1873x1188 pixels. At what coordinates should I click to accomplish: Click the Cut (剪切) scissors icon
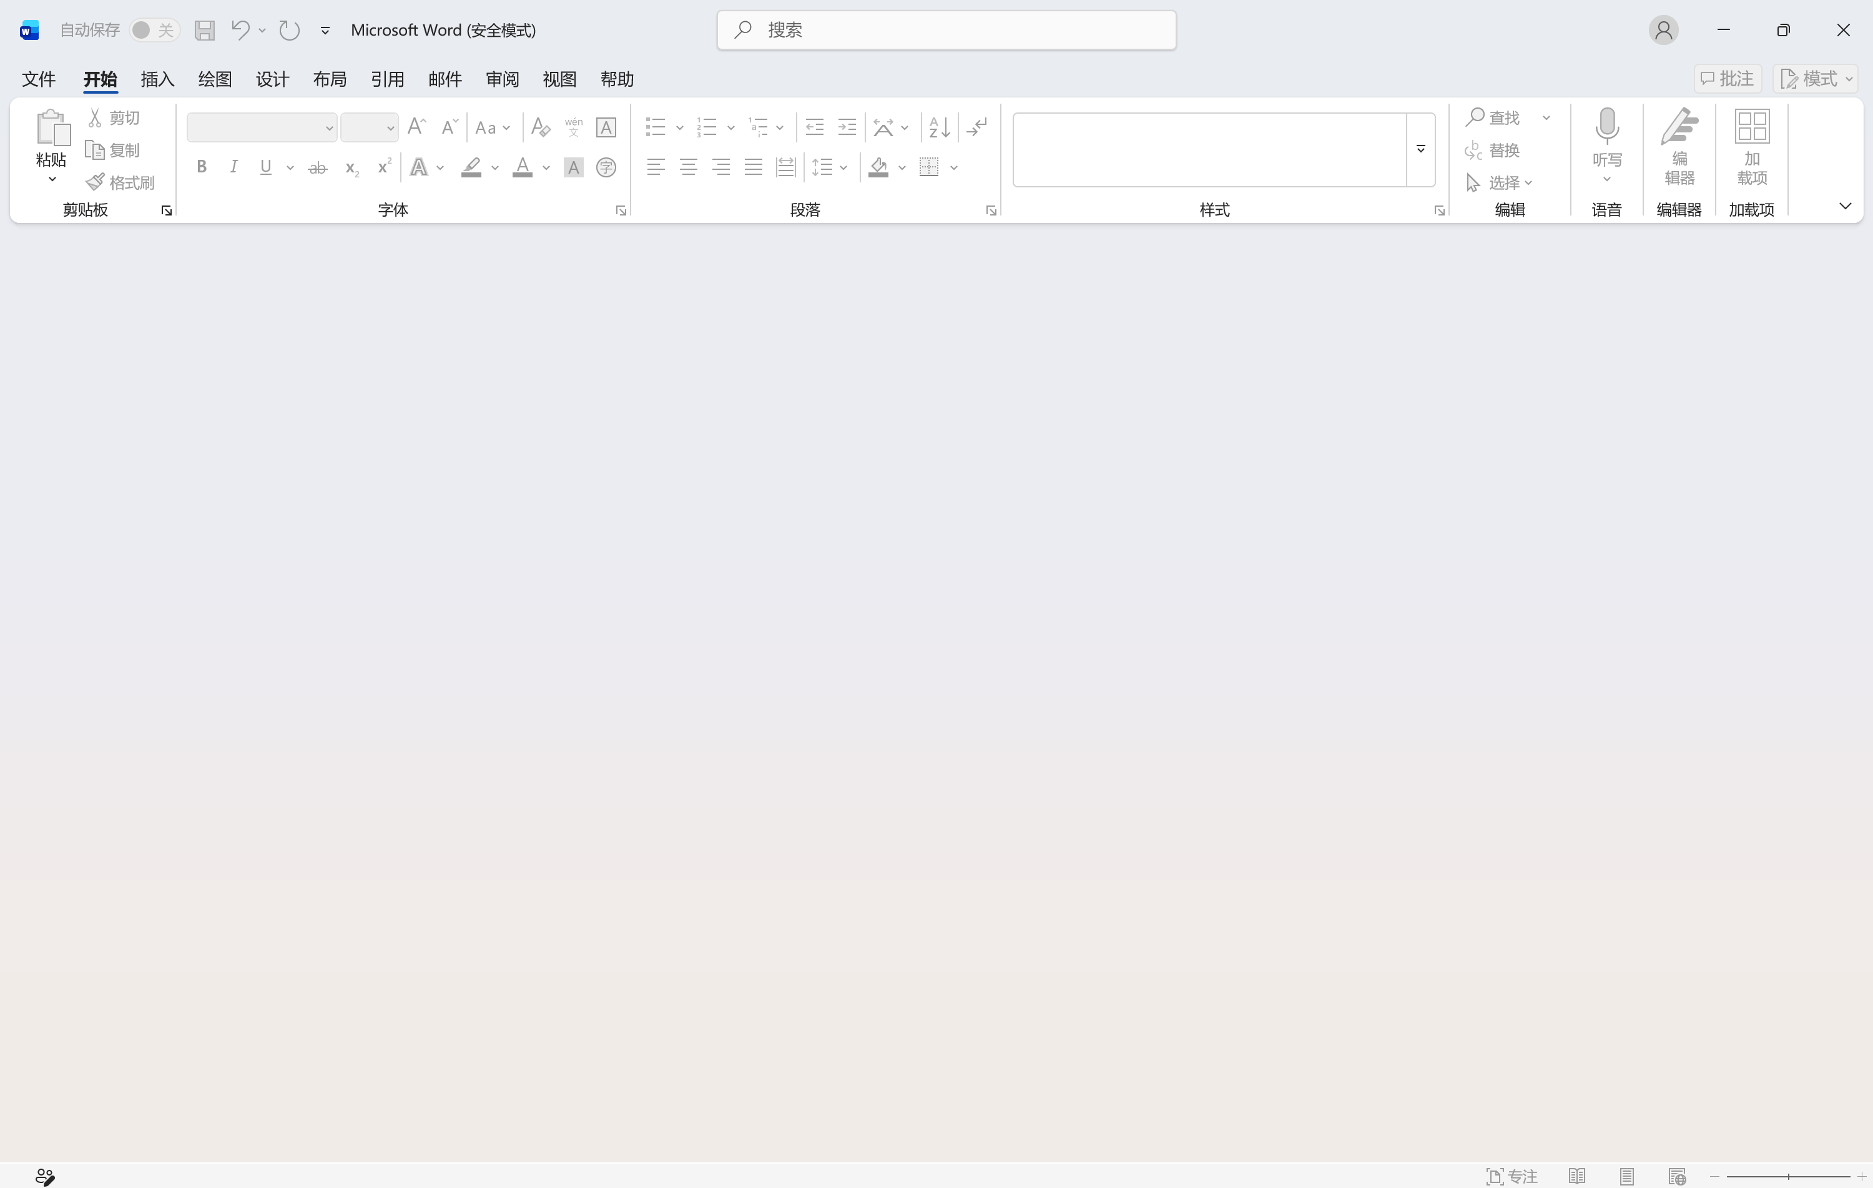[x=95, y=117]
